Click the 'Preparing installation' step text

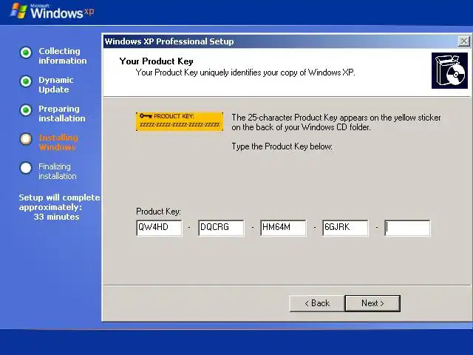click(62, 113)
